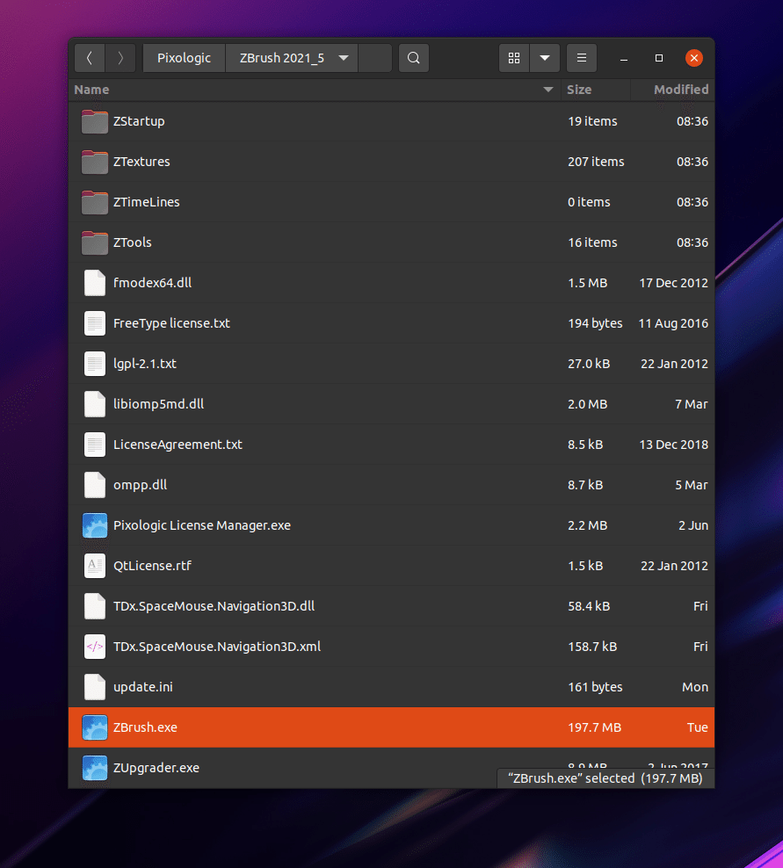
Task: Click the LicenseAgreement.txt file name
Action: [x=178, y=445]
